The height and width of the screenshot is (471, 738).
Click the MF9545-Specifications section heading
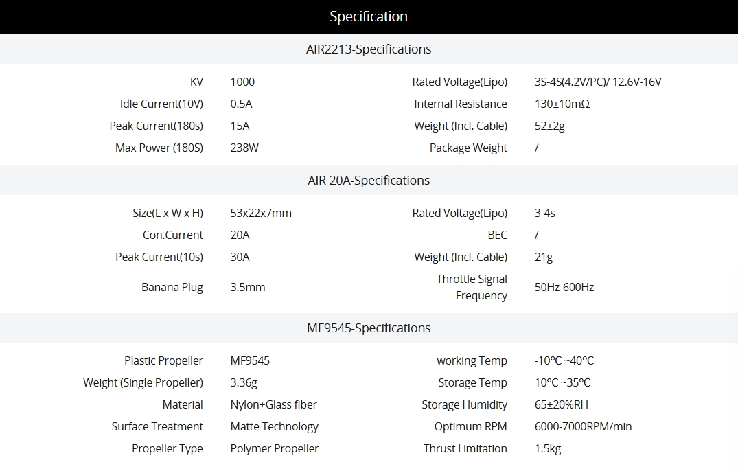coord(369,328)
